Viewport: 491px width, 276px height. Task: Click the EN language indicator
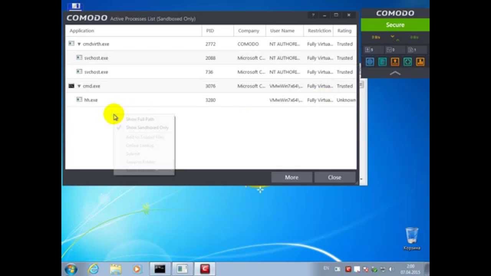(326, 268)
